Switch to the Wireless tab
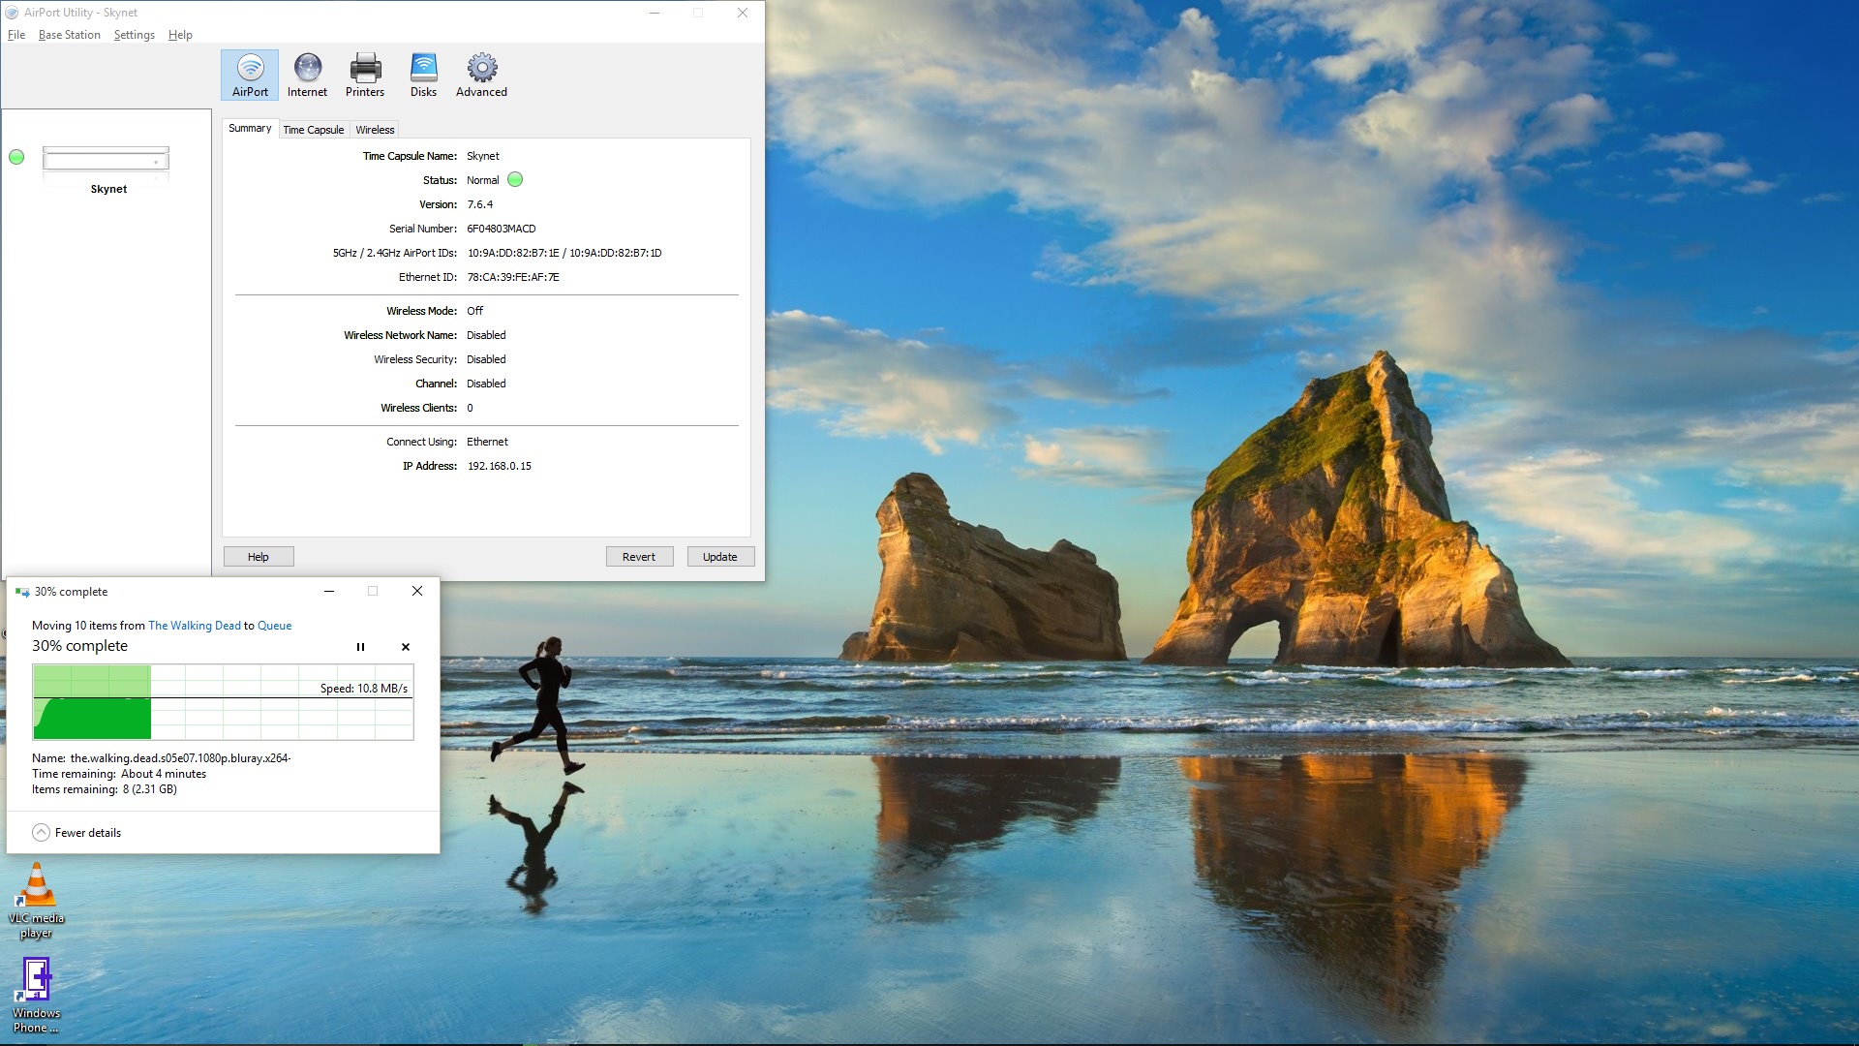This screenshot has width=1859, height=1046. [375, 130]
